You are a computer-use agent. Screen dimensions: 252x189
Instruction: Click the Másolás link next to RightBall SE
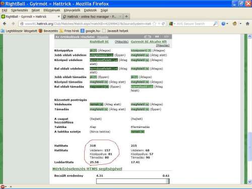121,41
